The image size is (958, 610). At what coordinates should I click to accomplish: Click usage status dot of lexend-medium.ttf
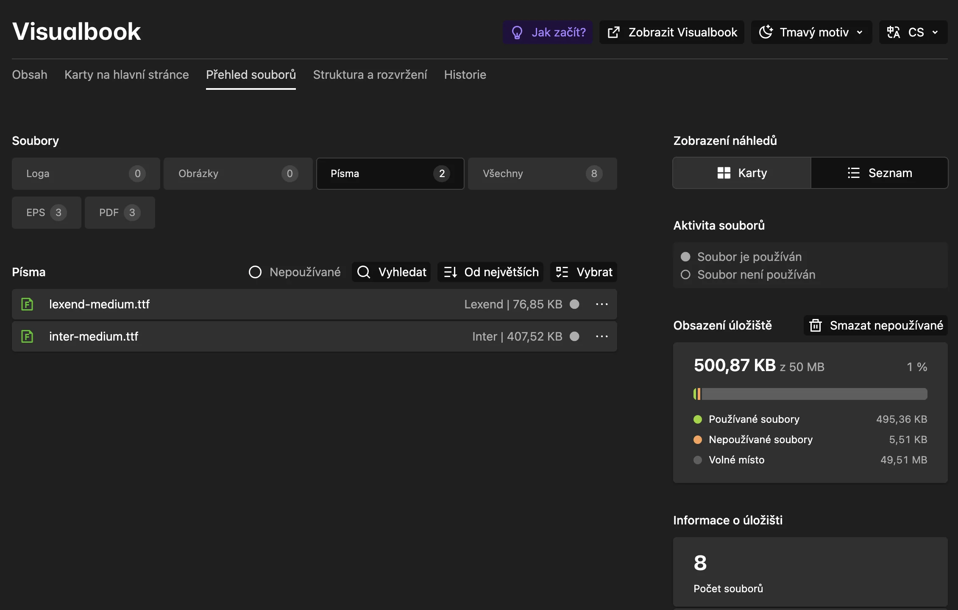tap(574, 304)
